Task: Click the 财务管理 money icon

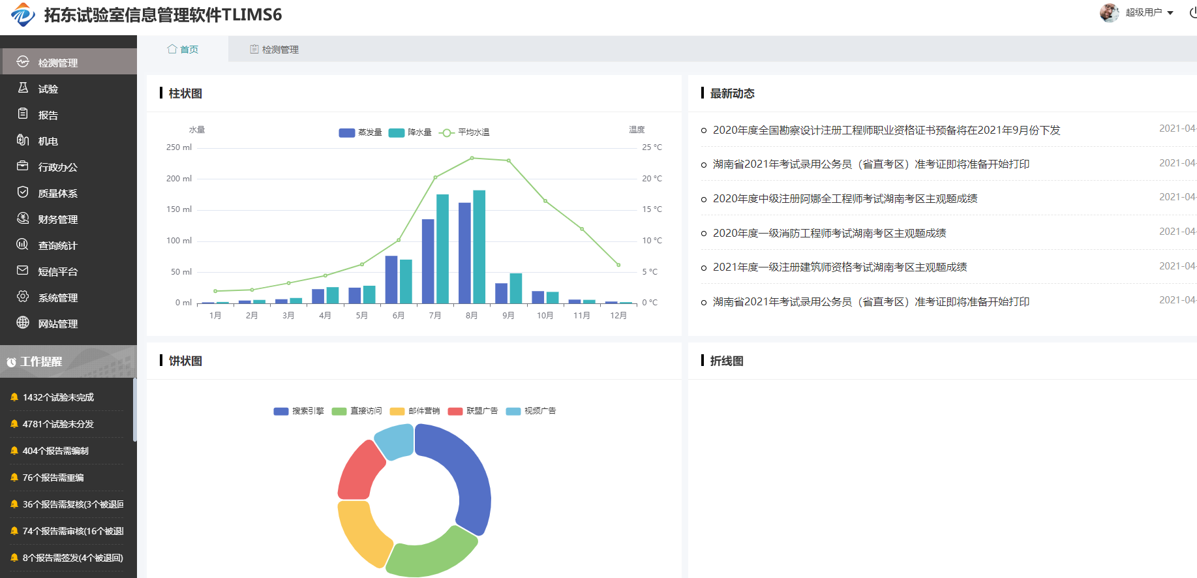Action: (23, 219)
